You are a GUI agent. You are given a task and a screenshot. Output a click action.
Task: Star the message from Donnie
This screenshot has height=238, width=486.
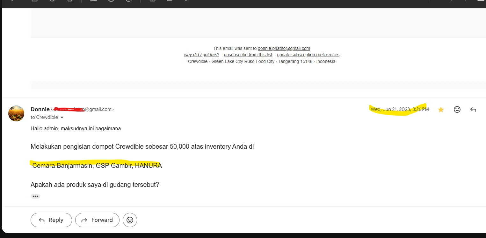(x=441, y=110)
